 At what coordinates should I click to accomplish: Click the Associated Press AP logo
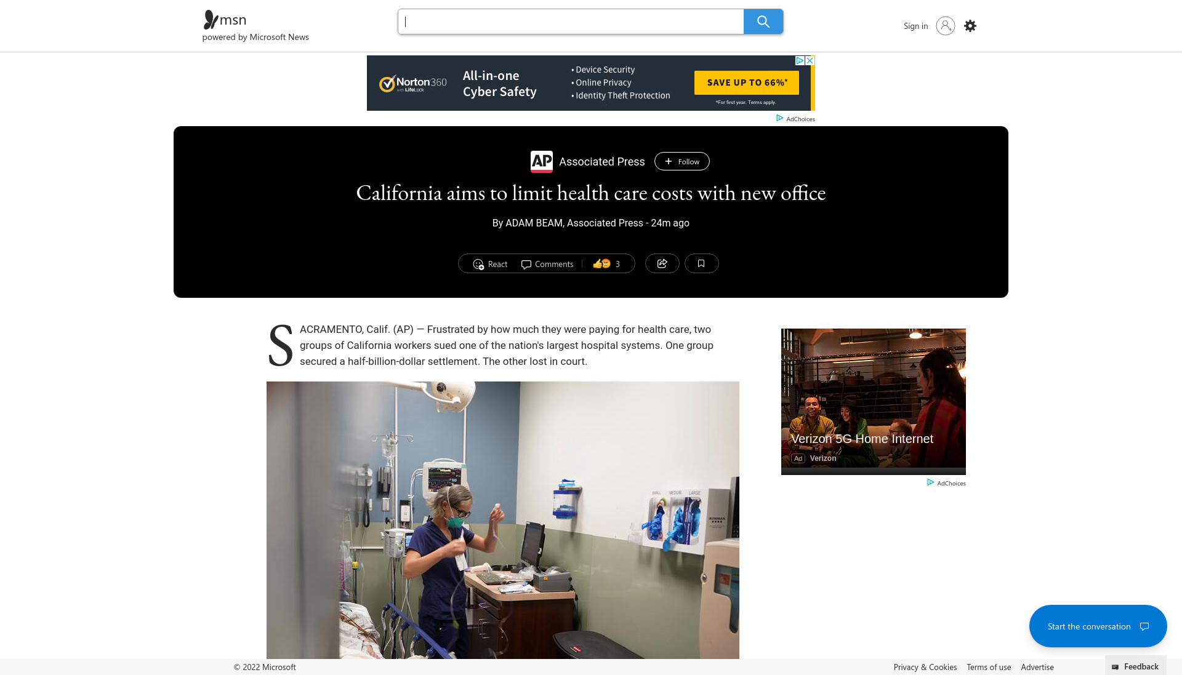tap(542, 161)
